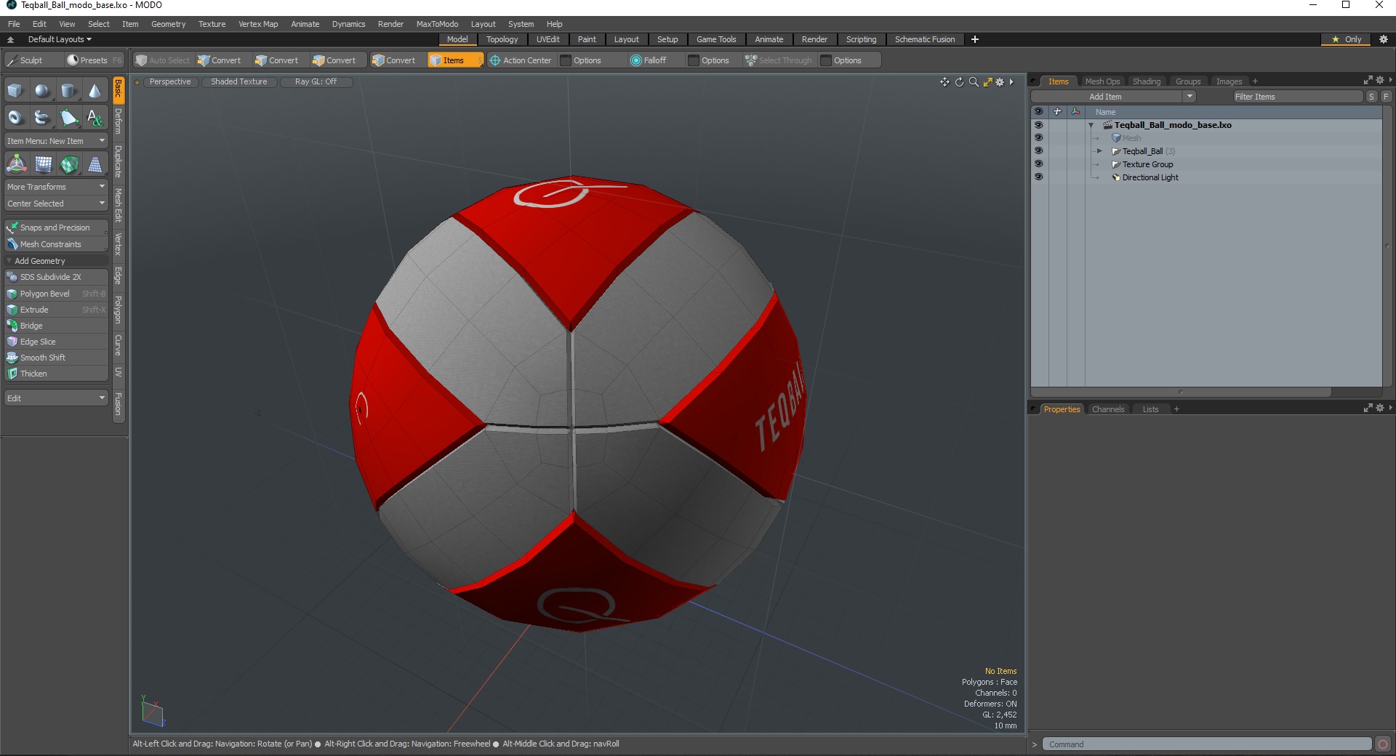
Task: Click the Thicken tool
Action: tap(56, 374)
